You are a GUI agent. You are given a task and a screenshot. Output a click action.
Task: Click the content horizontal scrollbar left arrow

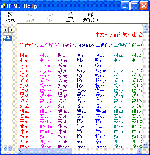20,151
